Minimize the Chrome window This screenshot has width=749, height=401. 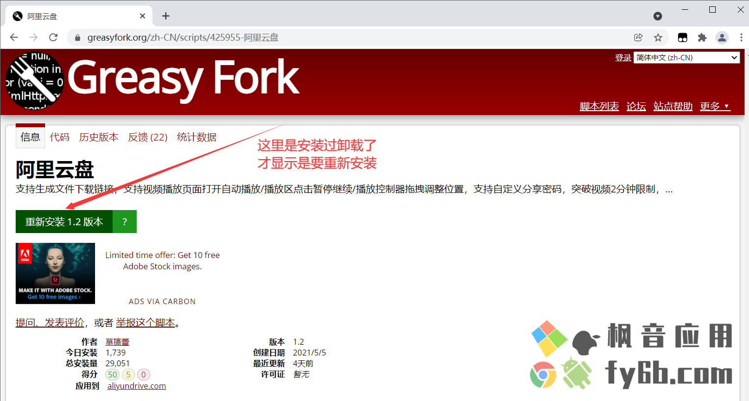coord(685,10)
